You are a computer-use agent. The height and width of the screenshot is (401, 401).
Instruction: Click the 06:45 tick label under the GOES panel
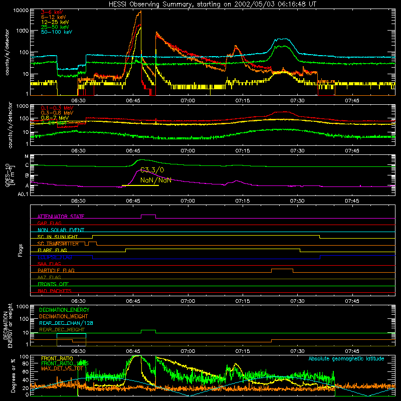133,201
